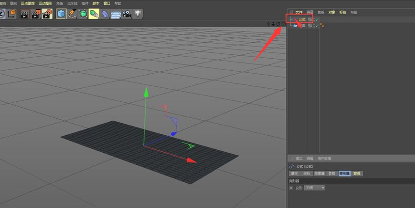Click the 公式 sine wave icon in attributes

(291, 166)
